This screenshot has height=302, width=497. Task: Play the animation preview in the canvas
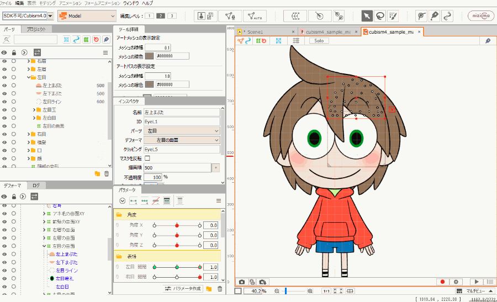tap(477, 282)
